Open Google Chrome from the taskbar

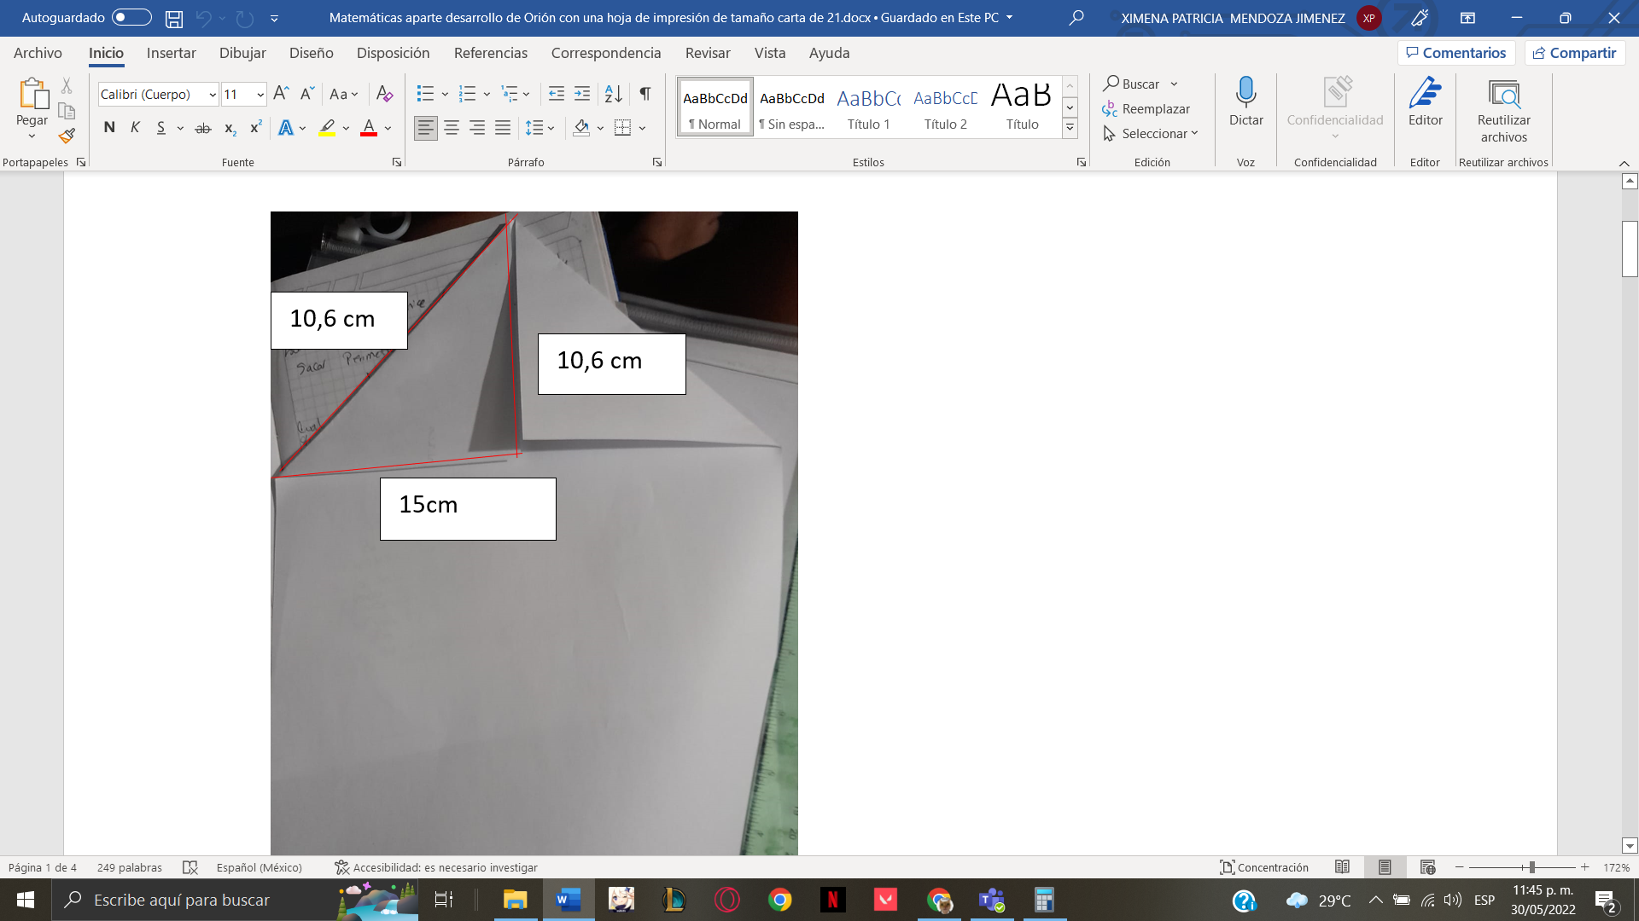781,900
